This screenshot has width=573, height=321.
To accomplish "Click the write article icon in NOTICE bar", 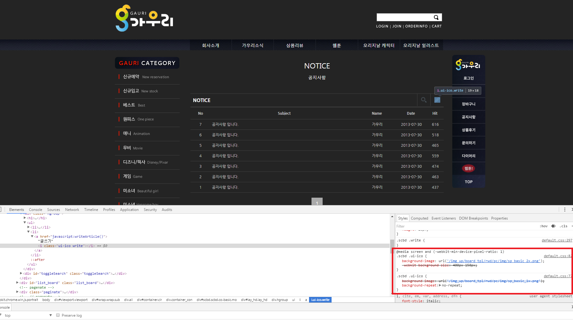I will [x=437, y=100].
